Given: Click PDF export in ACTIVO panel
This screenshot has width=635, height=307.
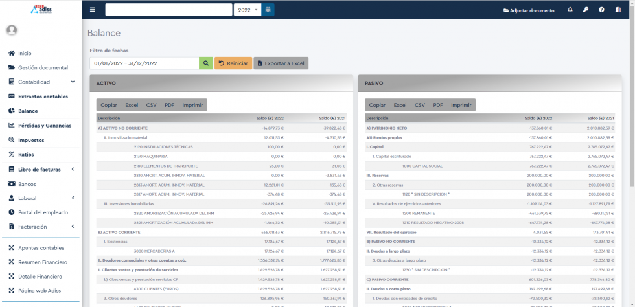Looking at the screenshot, I should click(169, 105).
